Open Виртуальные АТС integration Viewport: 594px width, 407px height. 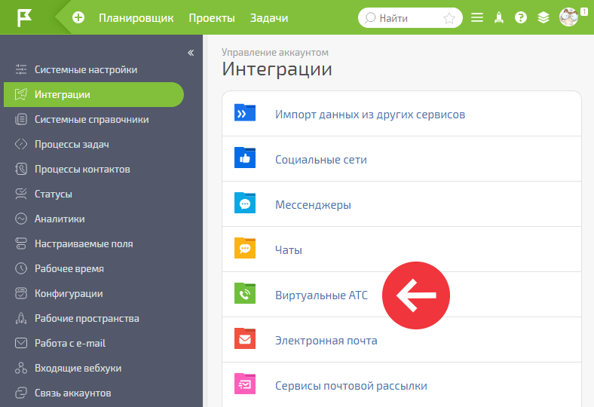tap(402, 295)
